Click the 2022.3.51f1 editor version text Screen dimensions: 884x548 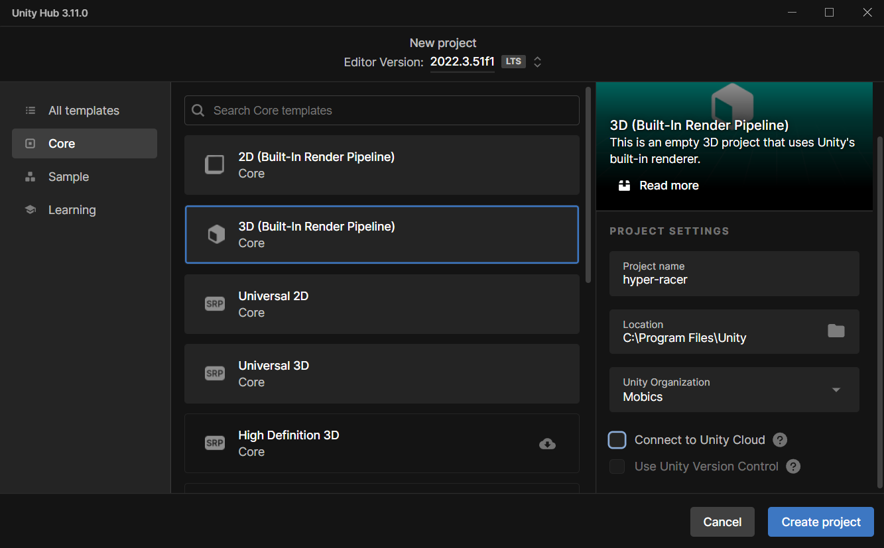(462, 62)
